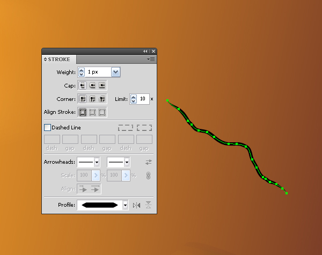Click the miter Limit value field
Image resolution: width=322 pixels, height=255 pixels.
click(143, 99)
